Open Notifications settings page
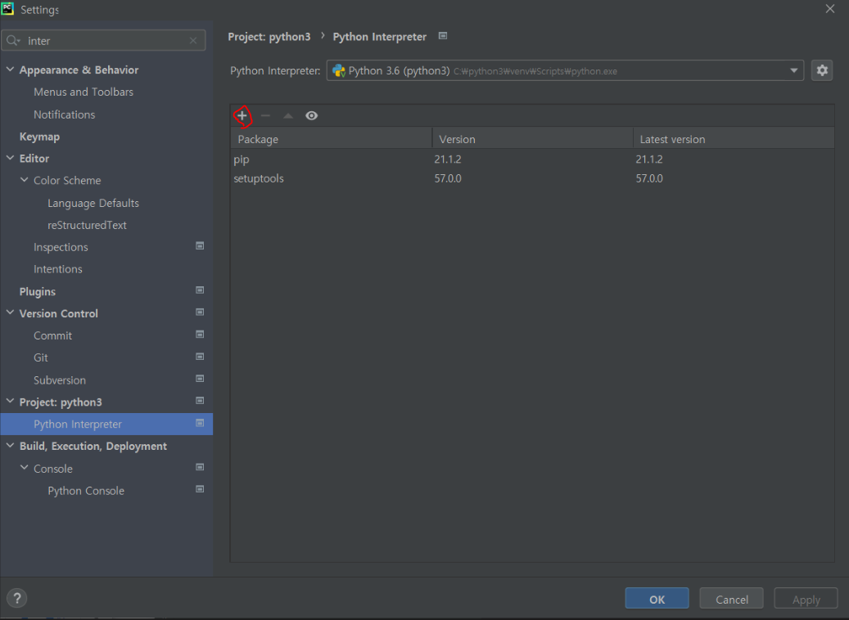This screenshot has width=849, height=620. pos(65,115)
